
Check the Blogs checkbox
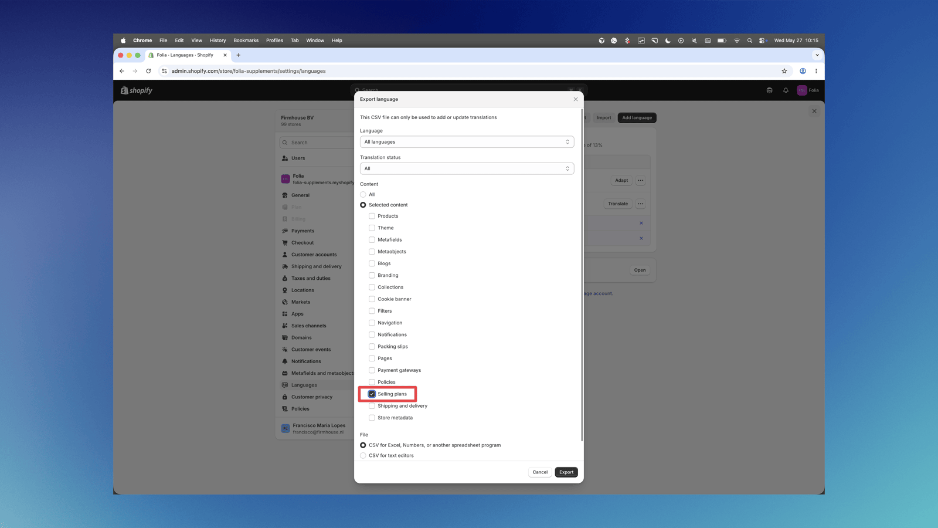(372, 263)
